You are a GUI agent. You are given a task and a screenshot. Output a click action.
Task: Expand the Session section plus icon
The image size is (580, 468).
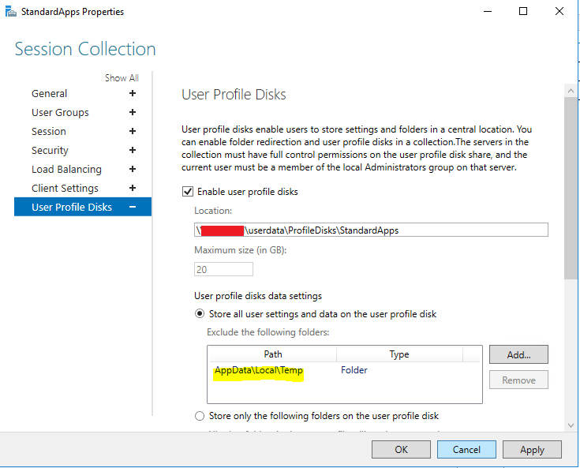[x=133, y=131]
